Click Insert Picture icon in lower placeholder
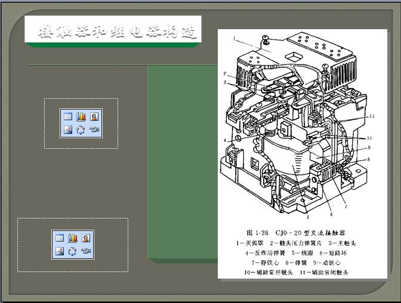 pyautogui.click(x=60, y=251)
